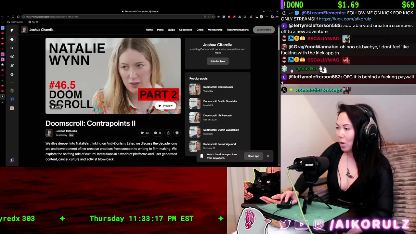Open Recommendations tab
416x234 pixels.
(238, 30)
